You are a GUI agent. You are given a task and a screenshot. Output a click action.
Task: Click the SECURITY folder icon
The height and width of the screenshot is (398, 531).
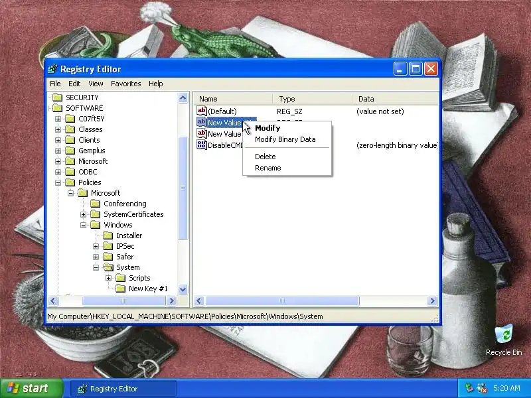[58, 98]
